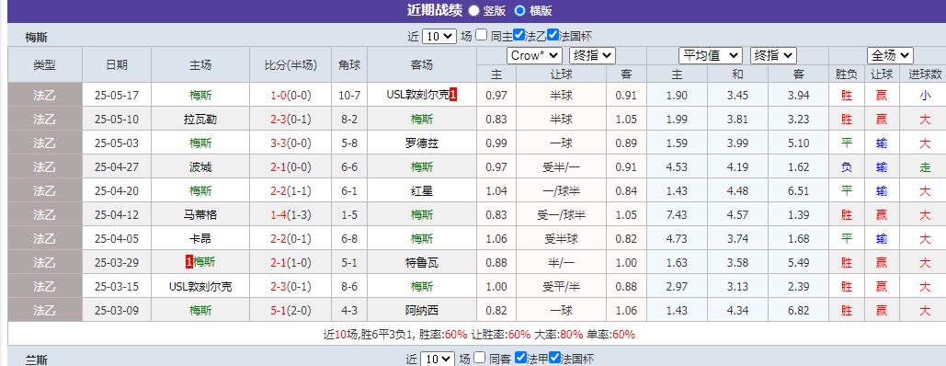Select the 横版 radio button
This screenshot has width=946, height=366.
coord(519,10)
